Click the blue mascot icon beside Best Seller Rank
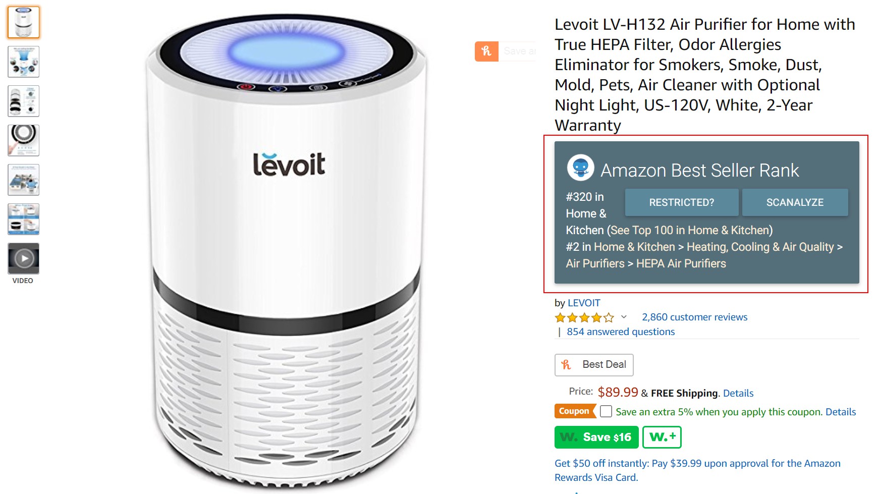 pyautogui.click(x=580, y=168)
